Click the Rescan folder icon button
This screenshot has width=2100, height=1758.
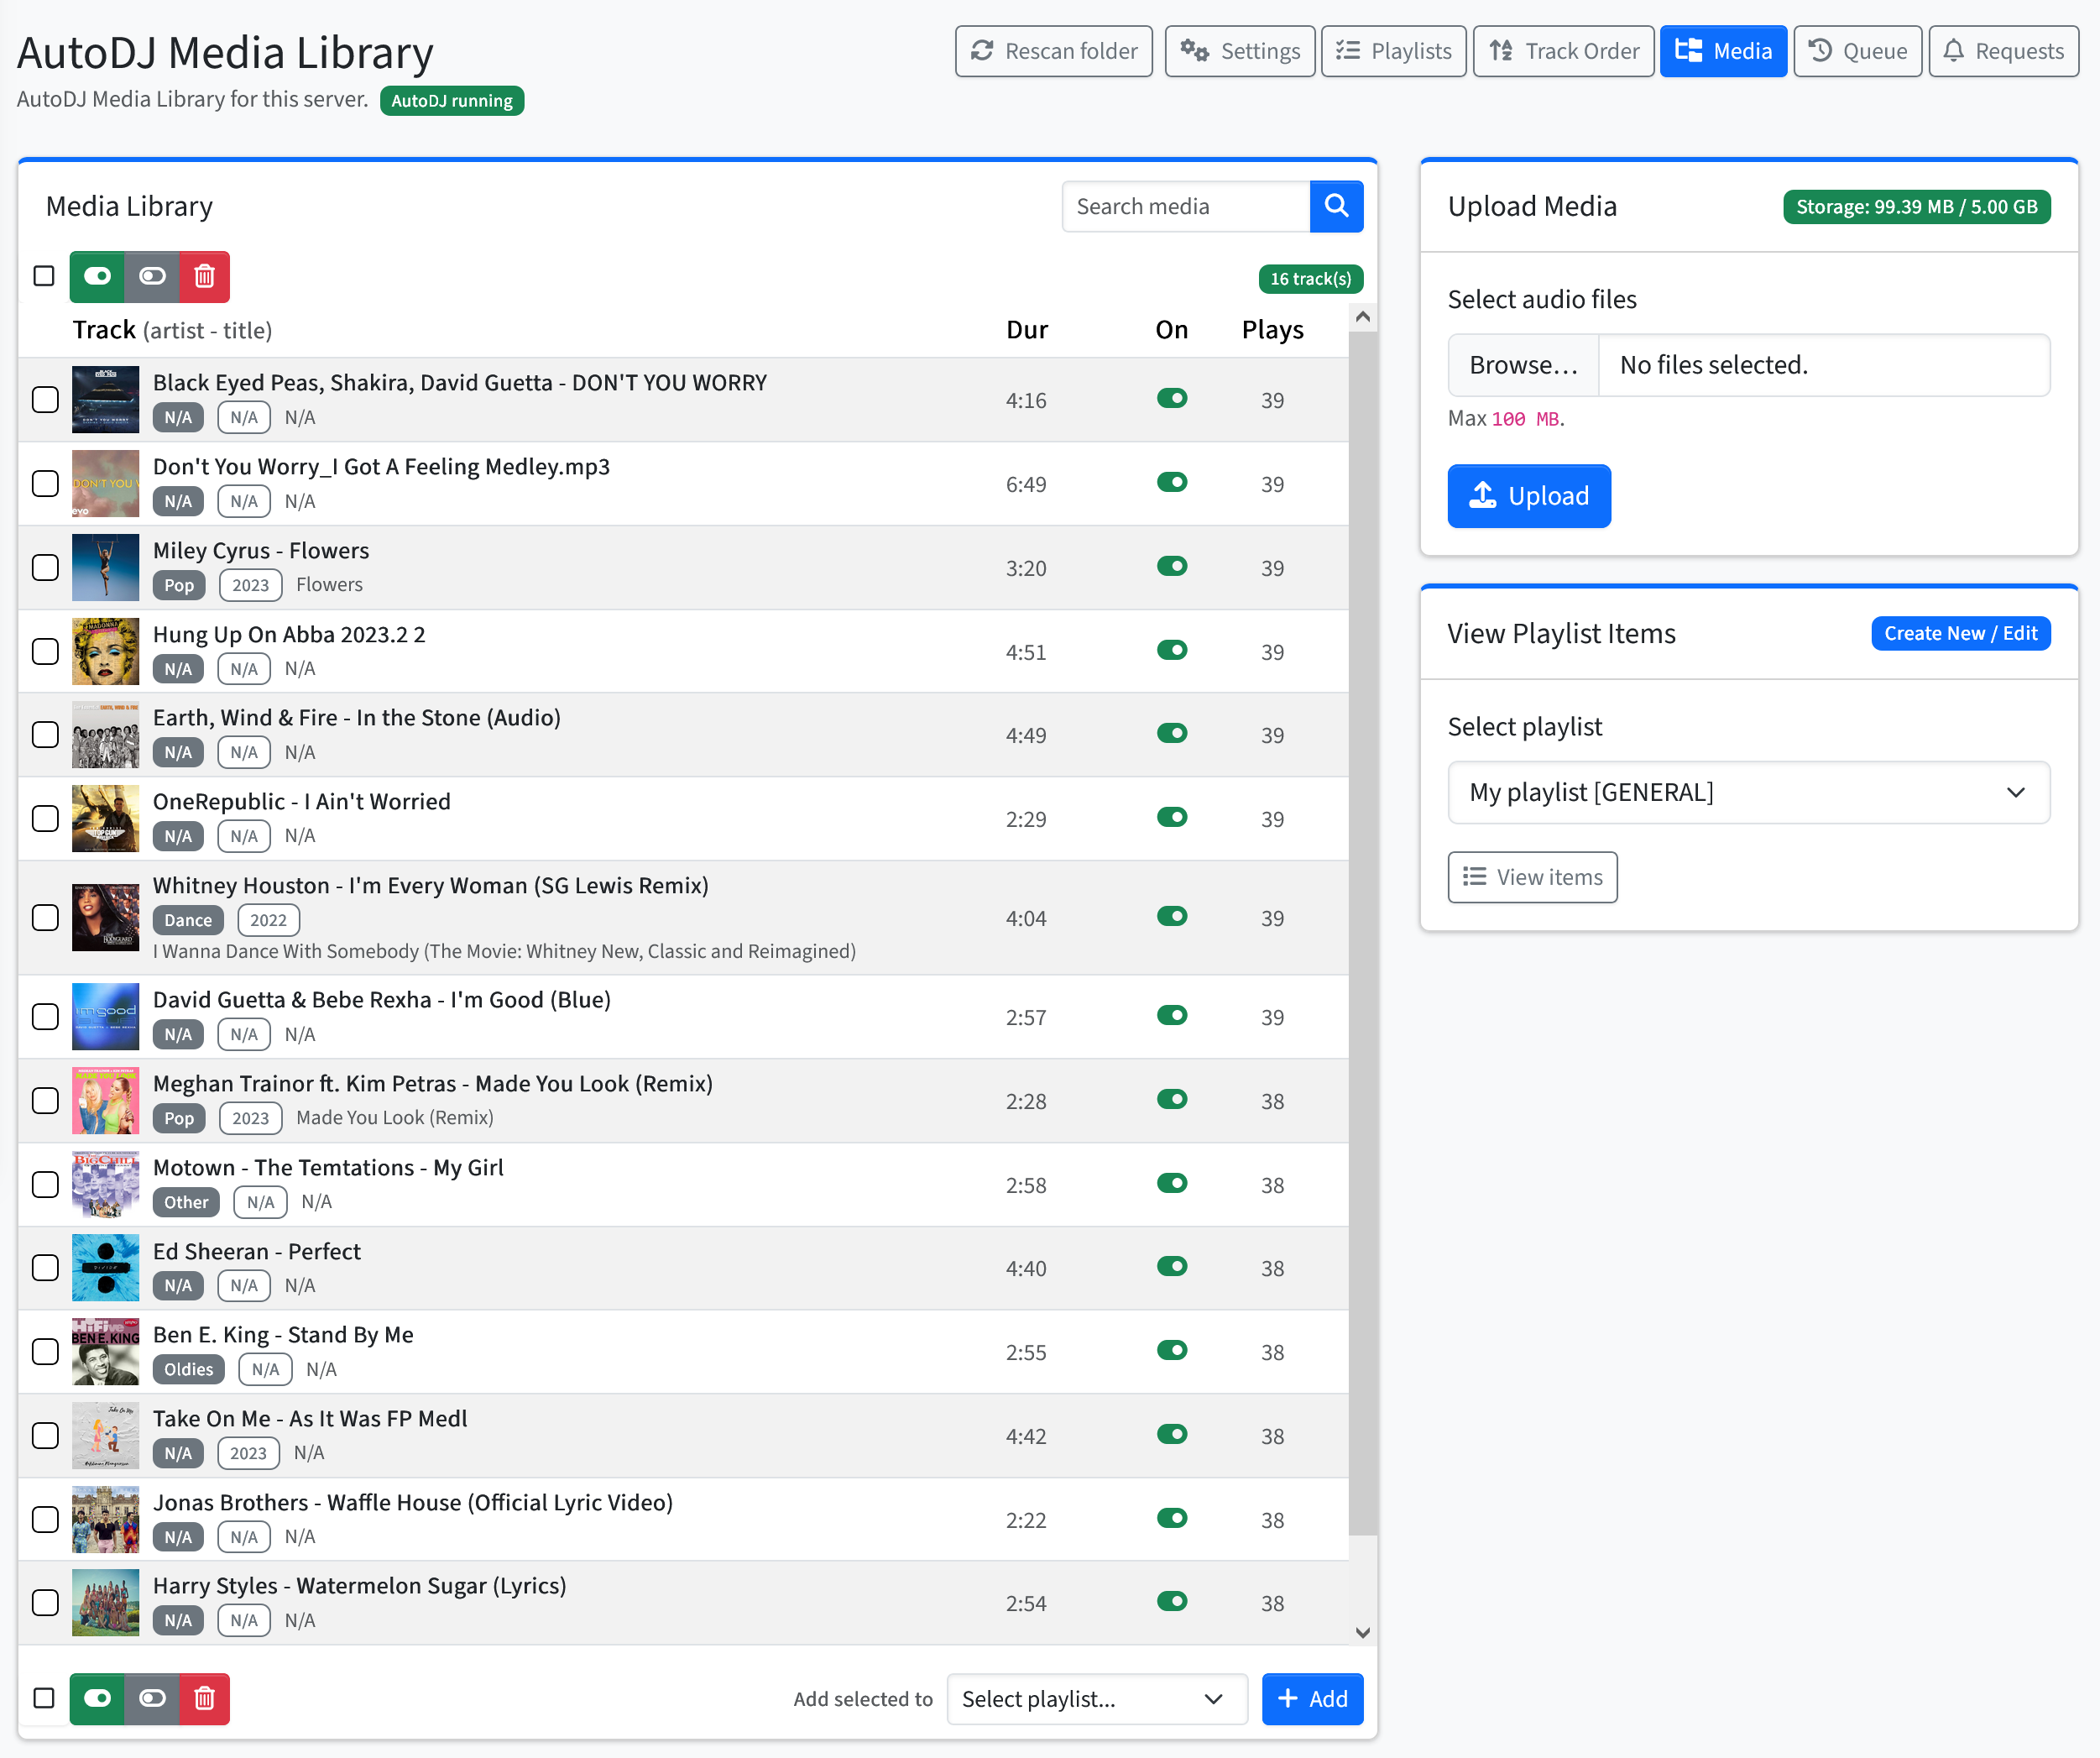[983, 51]
